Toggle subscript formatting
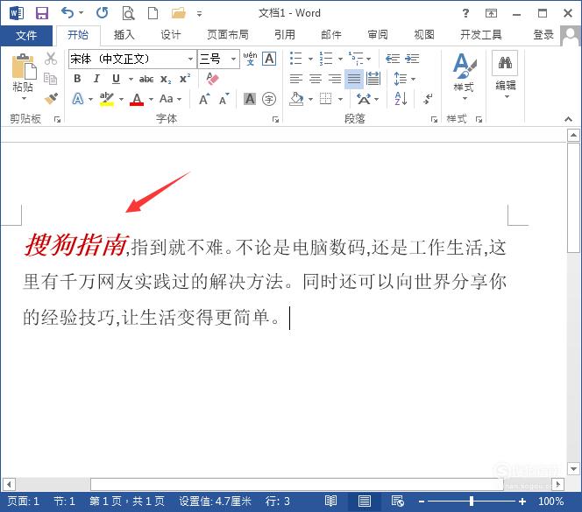This screenshot has height=512, width=582. (166, 79)
